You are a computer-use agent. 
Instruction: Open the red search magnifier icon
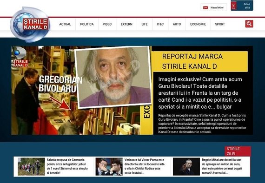249,24
